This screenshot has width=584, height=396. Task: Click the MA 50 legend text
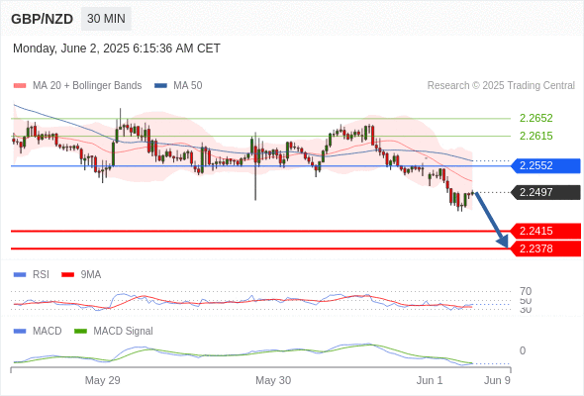[188, 86]
